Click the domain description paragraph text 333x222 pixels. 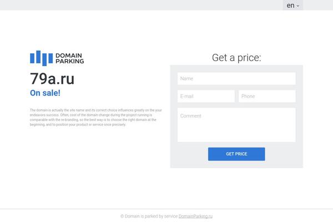[x=96, y=117]
